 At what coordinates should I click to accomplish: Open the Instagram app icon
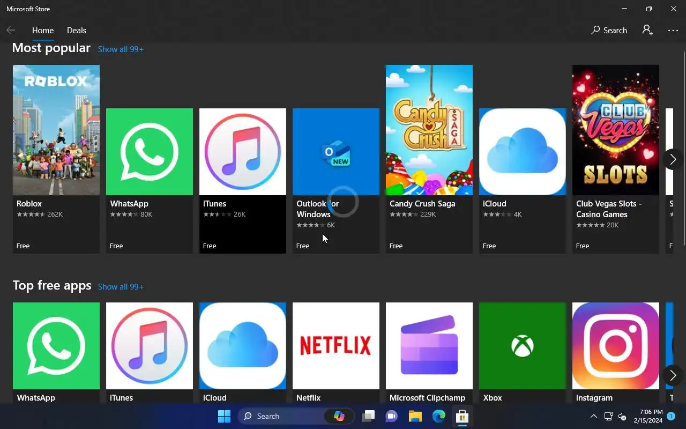point(616,346)
